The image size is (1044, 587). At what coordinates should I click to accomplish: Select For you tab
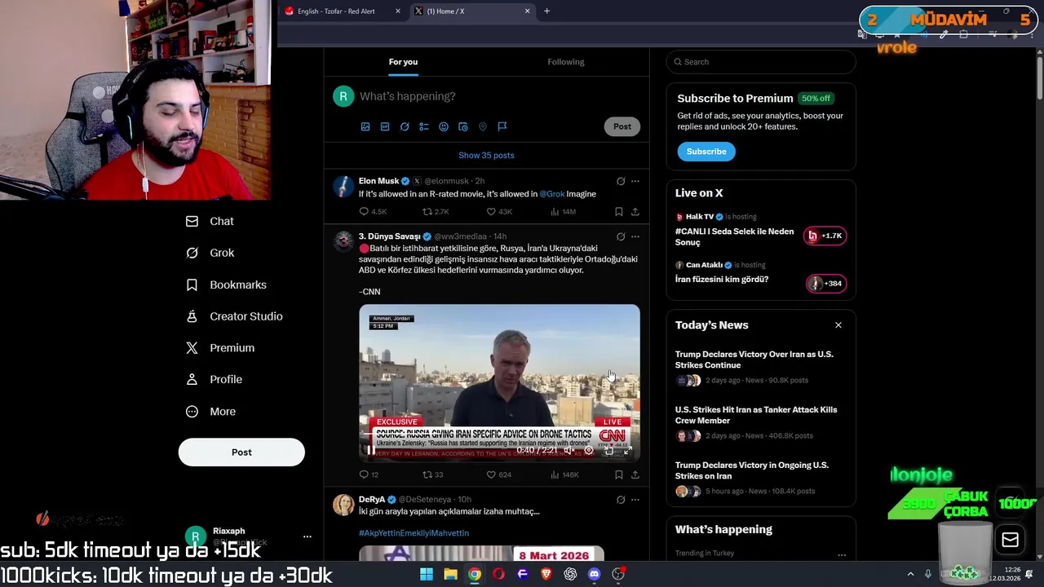point(403,62)
